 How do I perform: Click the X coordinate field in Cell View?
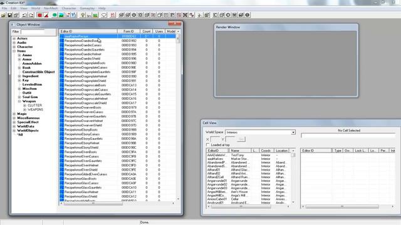click(x=215, y=139)
